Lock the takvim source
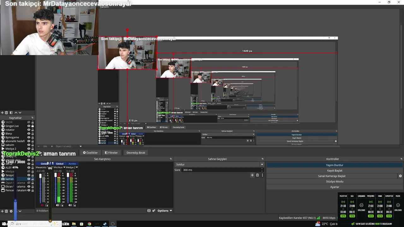 click(33, 145)
